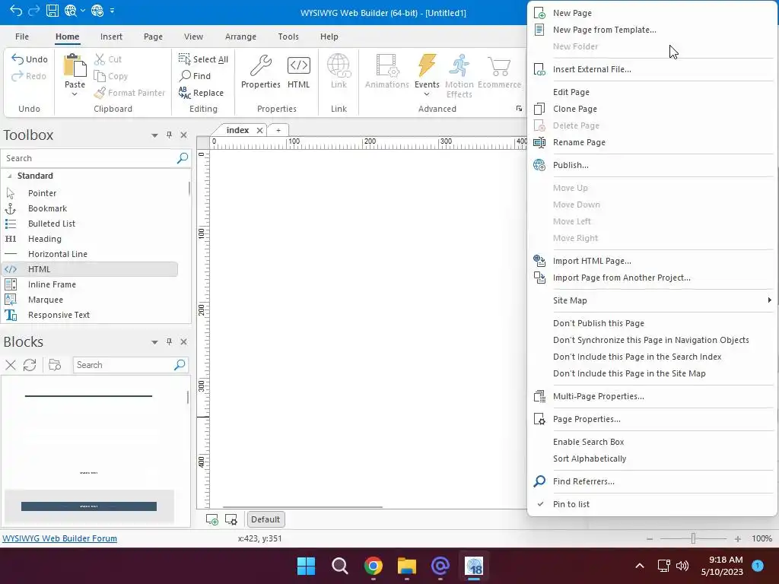779x584 pixels.
Task: Click Select All in Editing group
Action: [203, 59]
